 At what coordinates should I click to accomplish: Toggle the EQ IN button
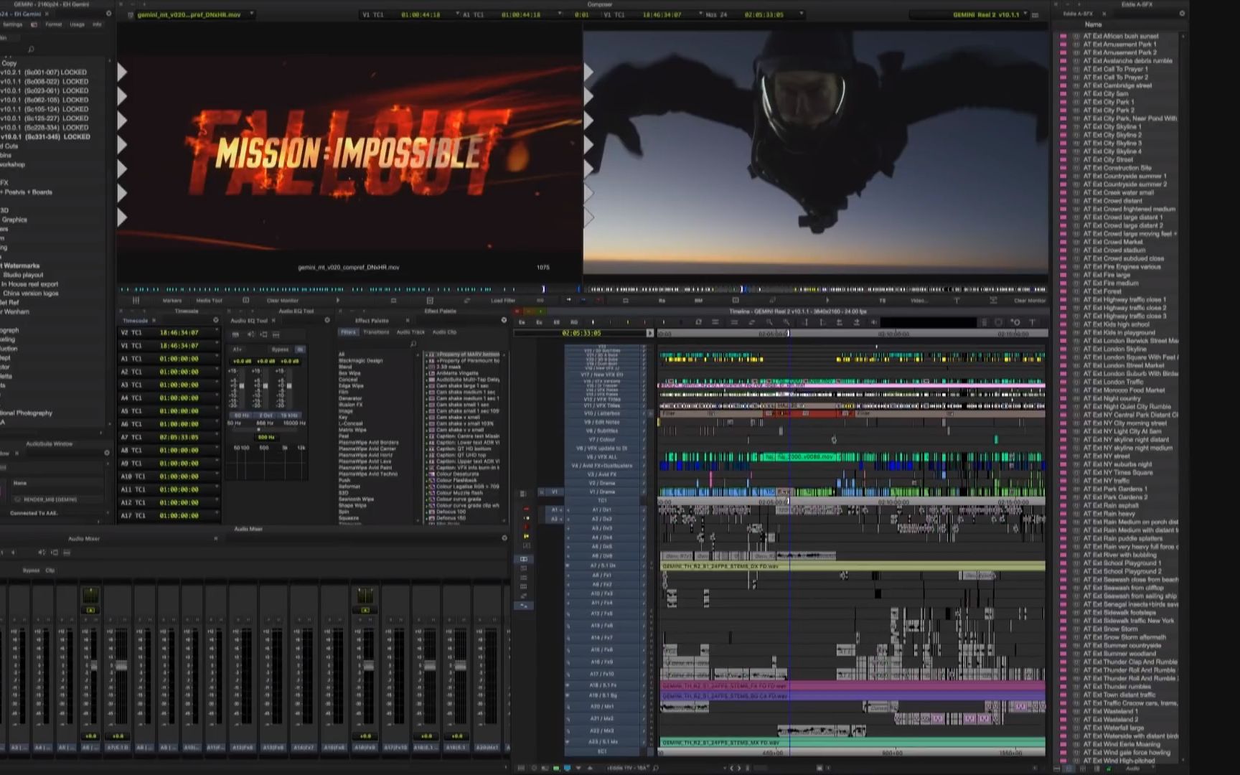(300, 349)
